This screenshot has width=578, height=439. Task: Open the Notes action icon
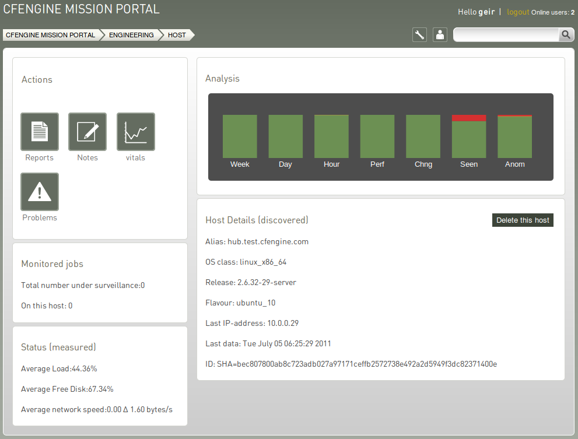point(87,132)
